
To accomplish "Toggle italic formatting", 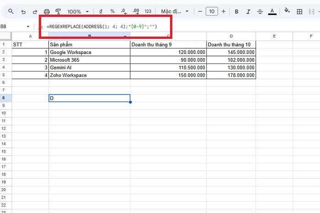I will coord(248,11).
